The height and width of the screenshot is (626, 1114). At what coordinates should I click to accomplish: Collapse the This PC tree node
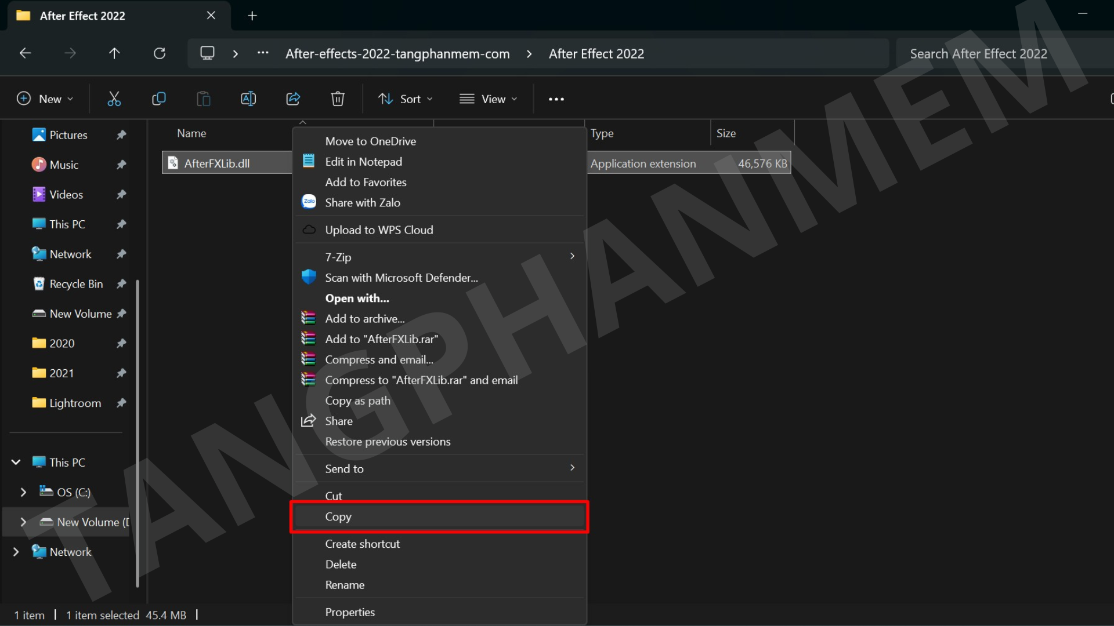click(x=16, y=462)
